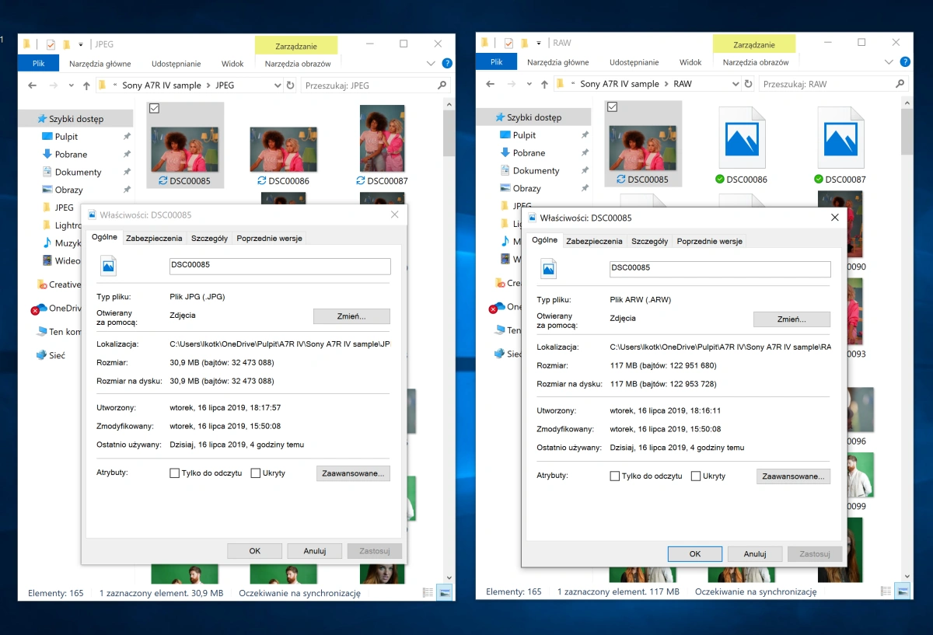Open Pulpit in JPEG window quick access
Screen dimensions: 933x635
pos(67,137)
